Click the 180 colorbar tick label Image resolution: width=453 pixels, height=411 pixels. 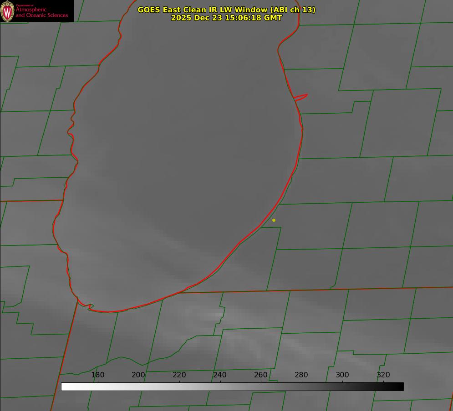[x=98, y=375]
